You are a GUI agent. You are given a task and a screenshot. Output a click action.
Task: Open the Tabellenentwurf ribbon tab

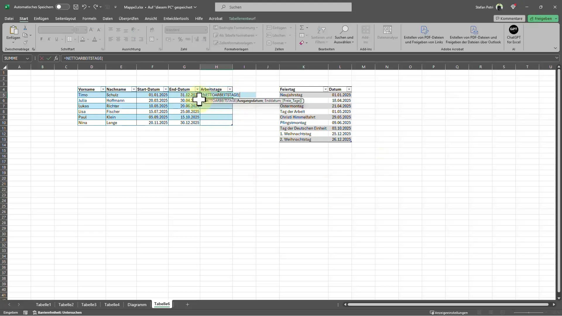click(242, 18)
